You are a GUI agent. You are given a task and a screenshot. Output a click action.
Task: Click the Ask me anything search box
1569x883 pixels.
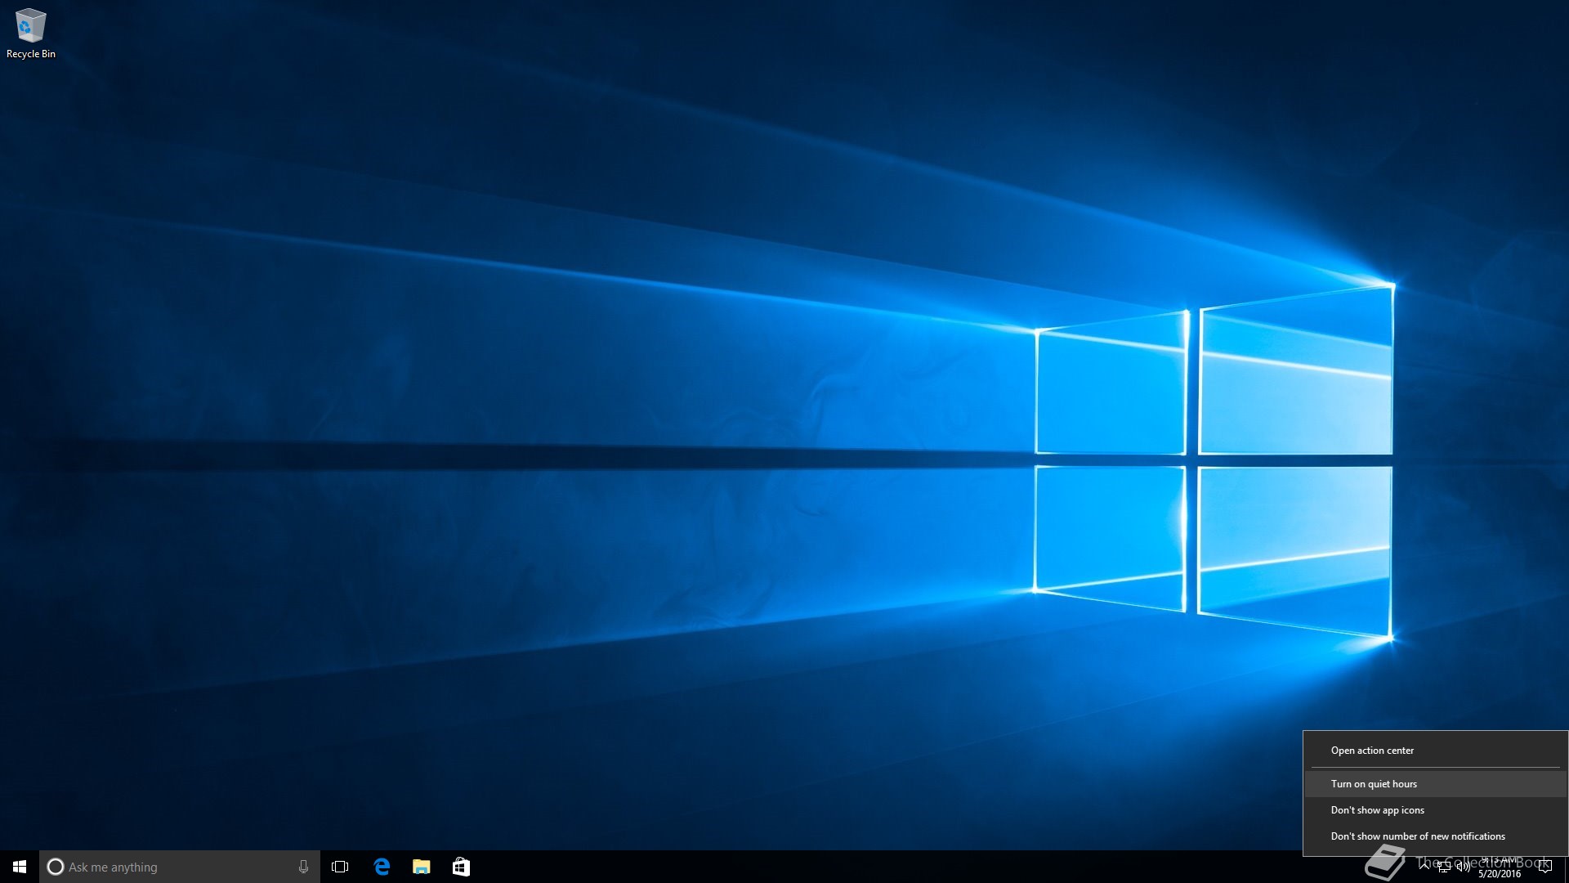[180, 867]
